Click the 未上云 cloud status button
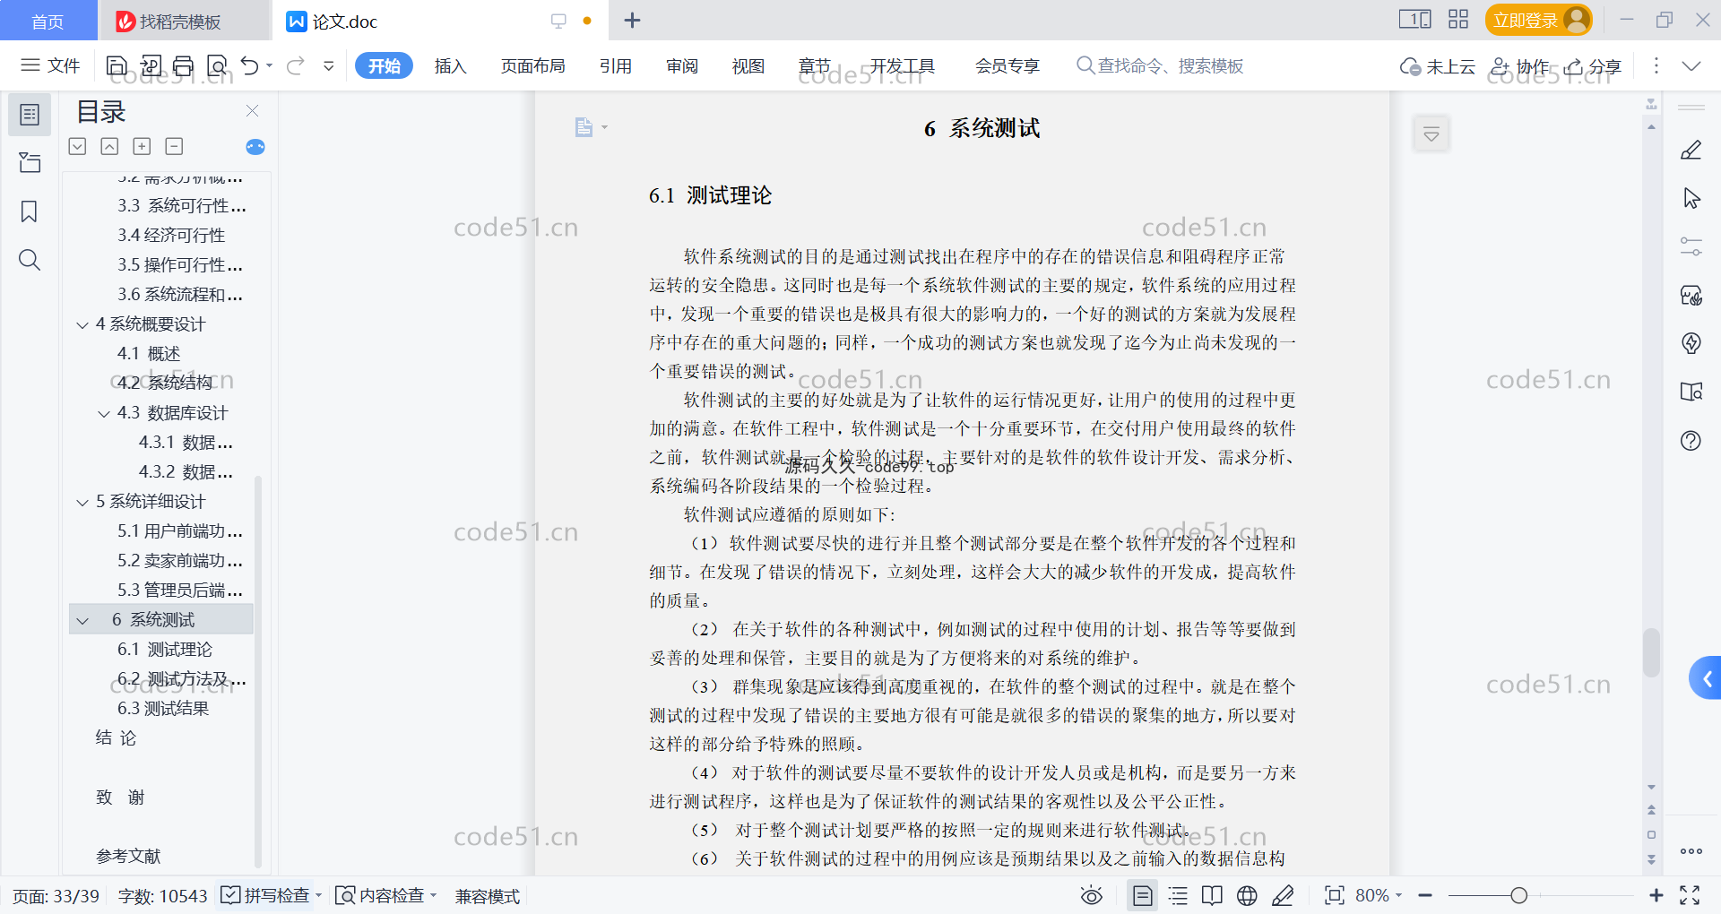 click(1438, 65)
